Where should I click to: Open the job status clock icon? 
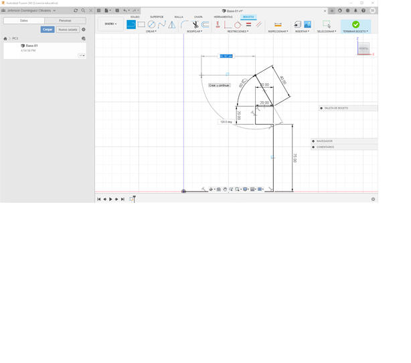click(347, 11)
